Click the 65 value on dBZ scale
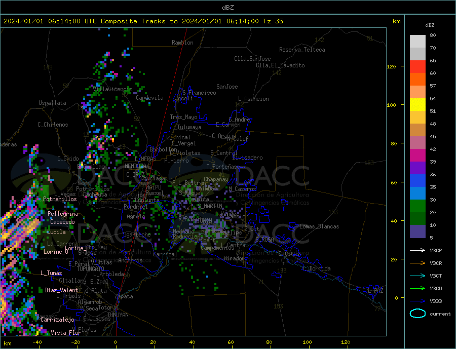 pos(433,60)
